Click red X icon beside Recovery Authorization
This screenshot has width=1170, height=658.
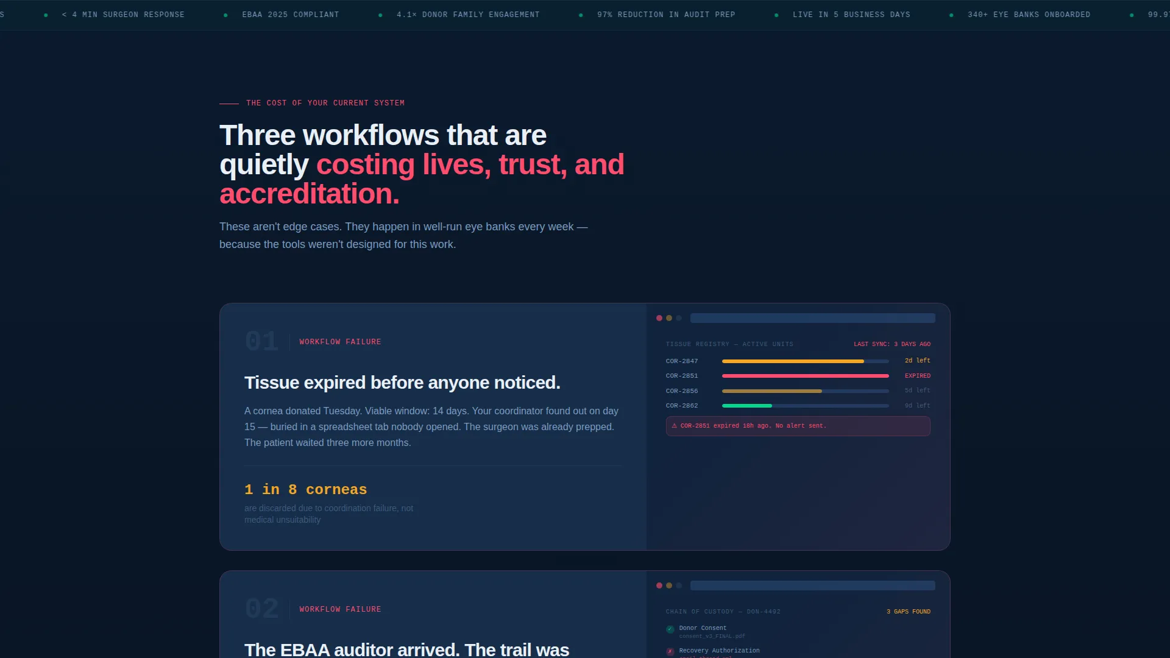670,652
